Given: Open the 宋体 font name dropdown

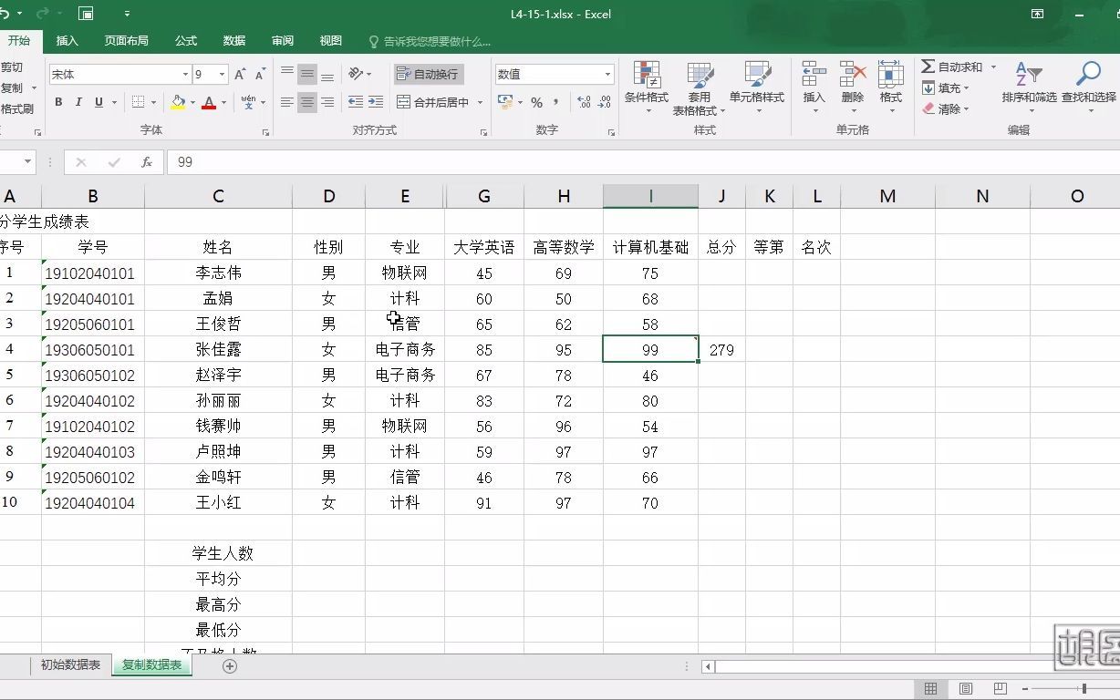Looking at the screenshot, I should [x=185, y=75].
